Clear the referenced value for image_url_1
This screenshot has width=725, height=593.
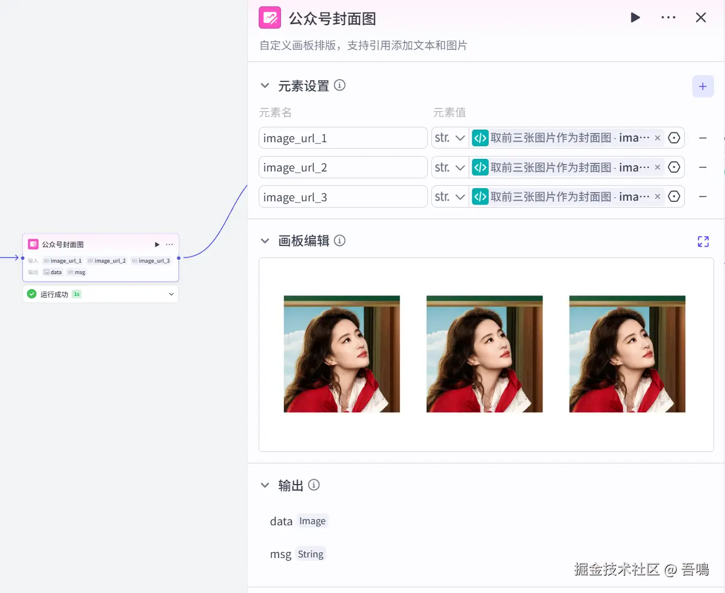pos(657,138)
